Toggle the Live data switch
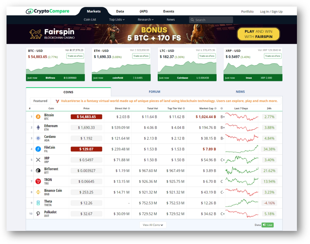310x244 pixels. pos(267,225)
